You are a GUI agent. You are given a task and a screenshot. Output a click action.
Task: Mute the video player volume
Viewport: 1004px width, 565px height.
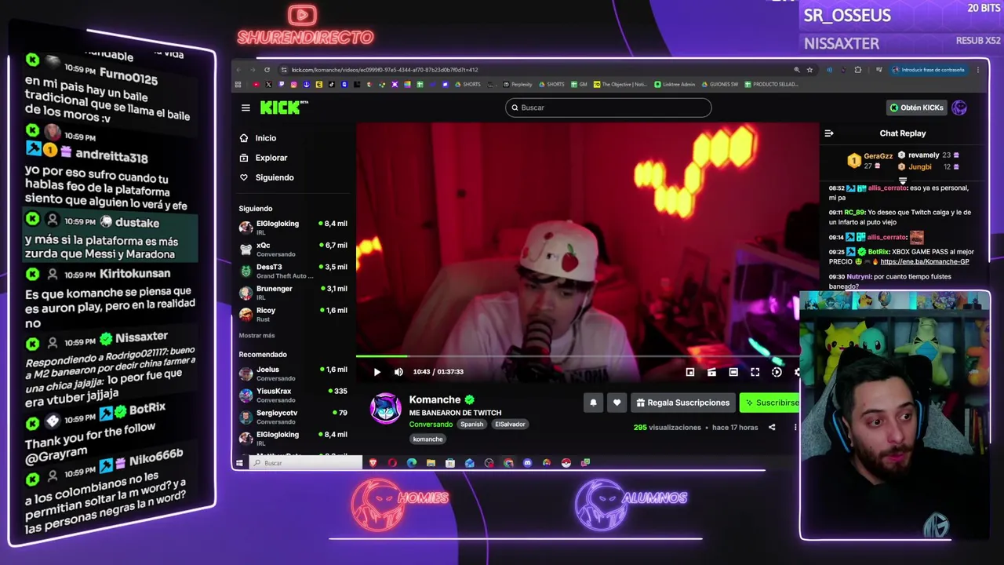(398, 372)
